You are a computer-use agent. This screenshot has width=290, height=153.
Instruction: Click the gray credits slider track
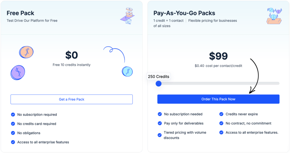tap(221, 83)
